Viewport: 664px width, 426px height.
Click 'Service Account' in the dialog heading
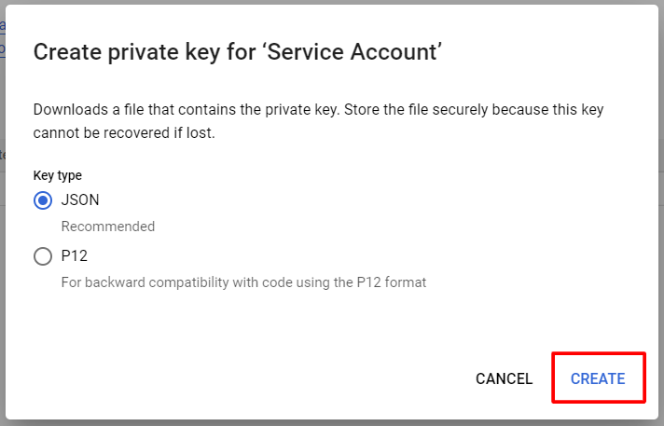[353, 52]
